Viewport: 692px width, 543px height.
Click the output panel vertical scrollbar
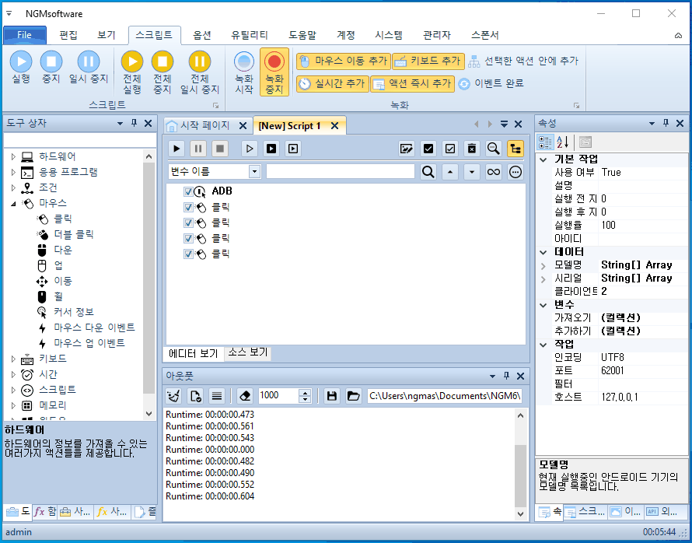[520, 464]
